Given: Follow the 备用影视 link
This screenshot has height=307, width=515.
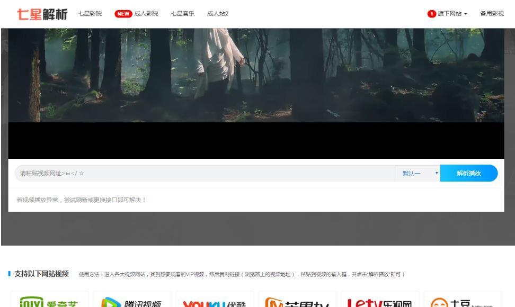Looking at the screenshot, I should point(492,14).
